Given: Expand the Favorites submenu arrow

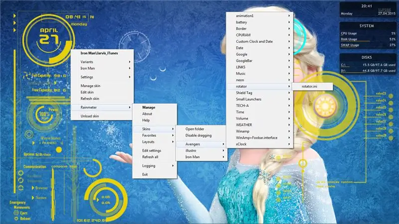Looking at the screenshot, I should click(x=173, y=135).
